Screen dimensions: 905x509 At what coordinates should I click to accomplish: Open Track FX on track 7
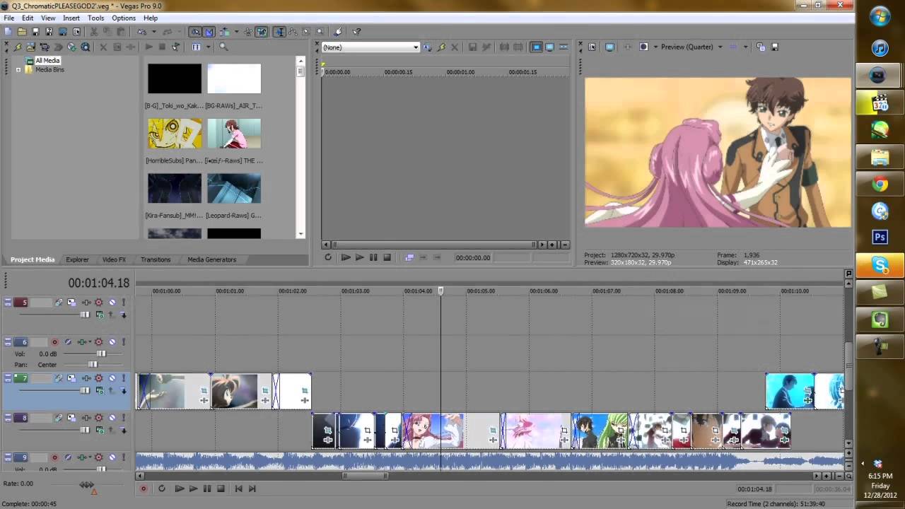[86, 378]
